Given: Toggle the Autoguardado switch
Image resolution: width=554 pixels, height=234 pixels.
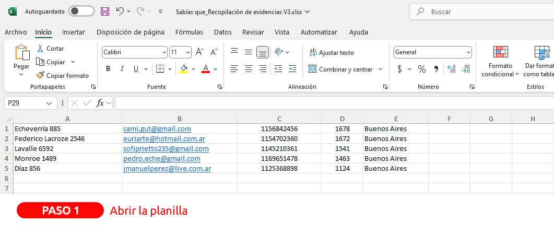Looking at the screenshot, I should [81, 11].
